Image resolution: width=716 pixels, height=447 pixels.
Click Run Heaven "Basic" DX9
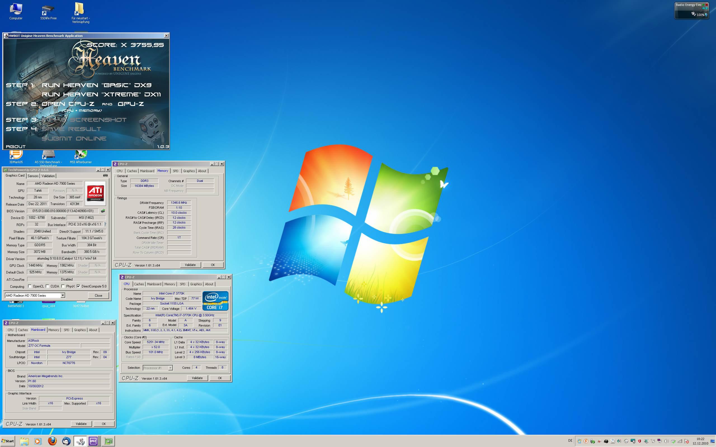click(x=96, y=85)
